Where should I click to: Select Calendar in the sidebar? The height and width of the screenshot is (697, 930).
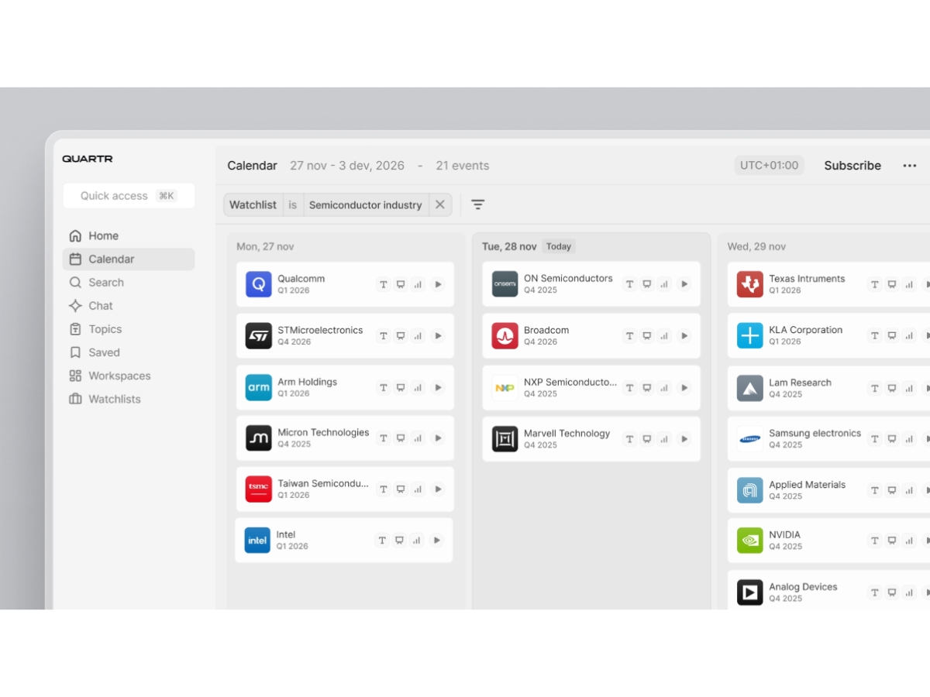(129, 259)
